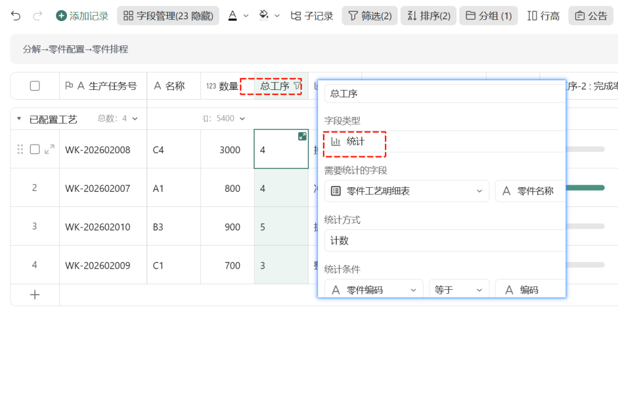Open the 零件工艺明细表 table dropdown

407,191
